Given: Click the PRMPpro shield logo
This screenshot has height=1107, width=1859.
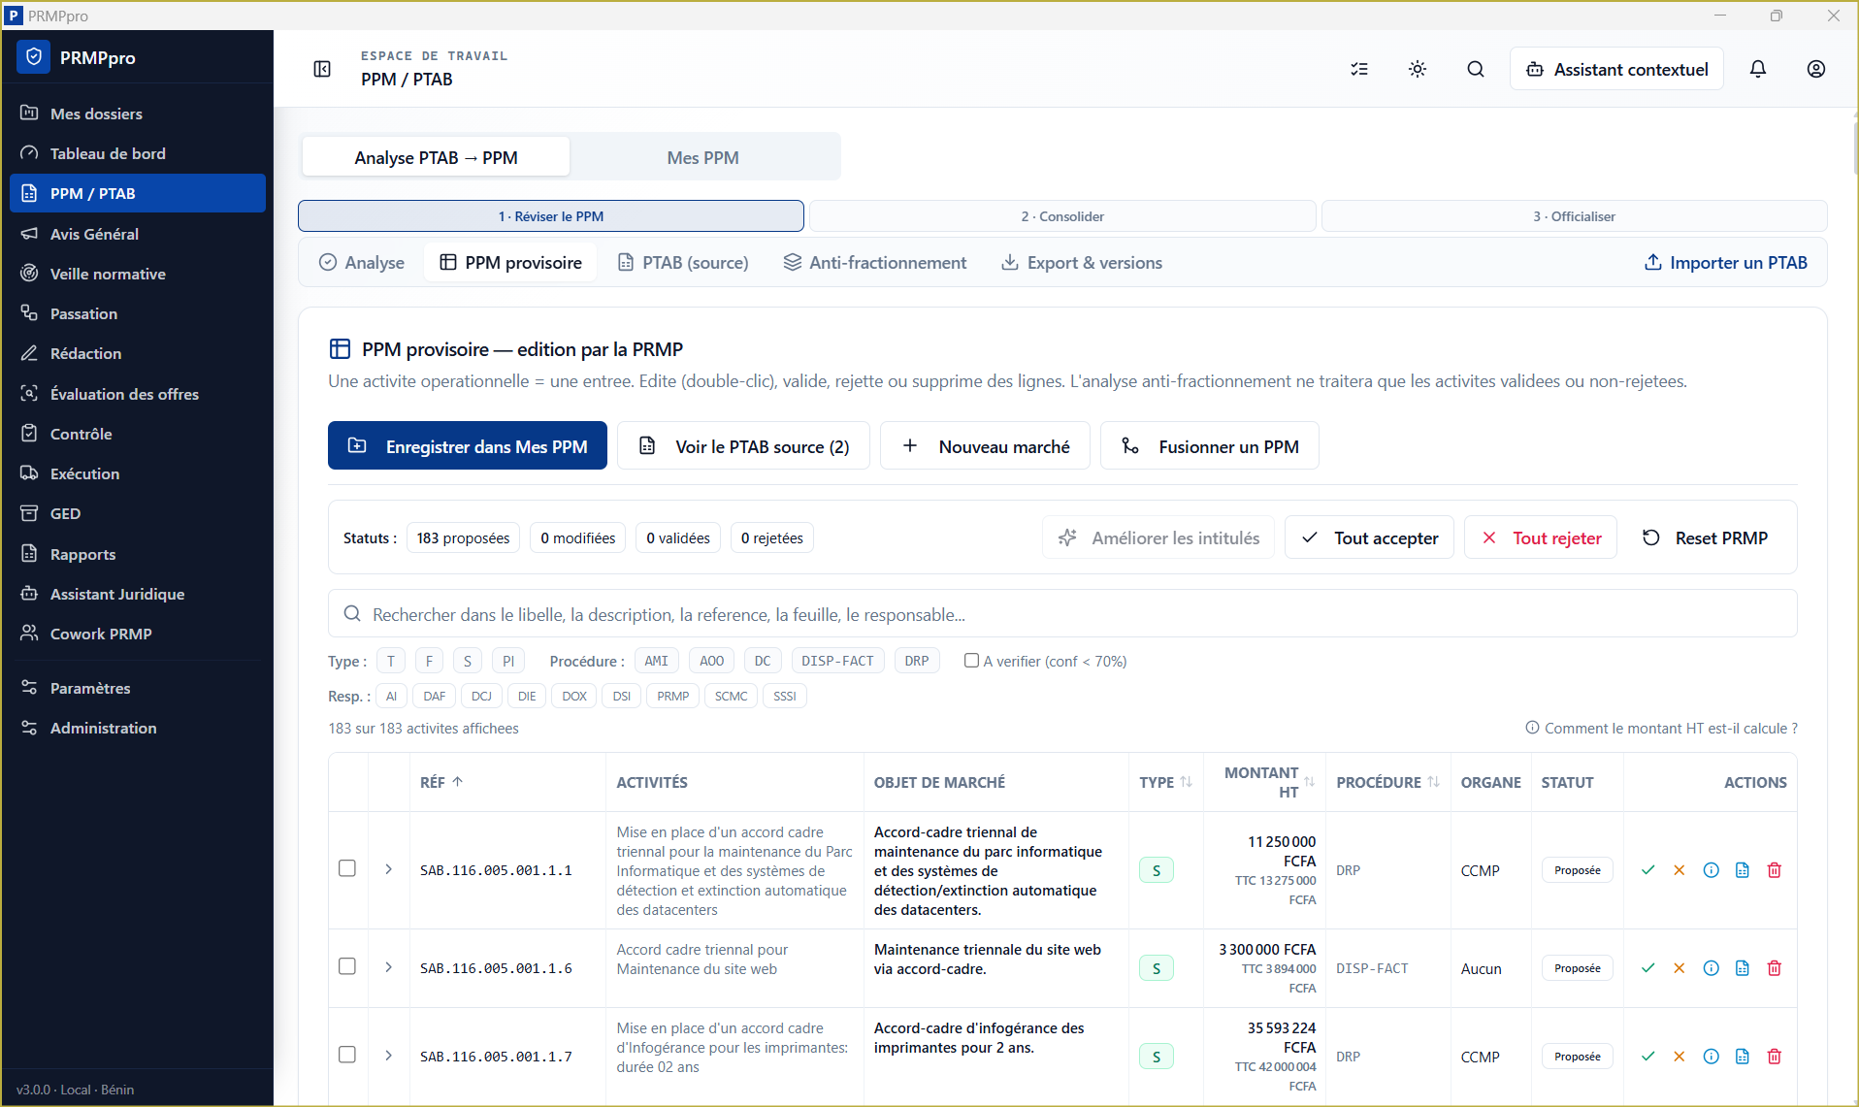Looking at the screenshot, I should [x=34, y=57].
